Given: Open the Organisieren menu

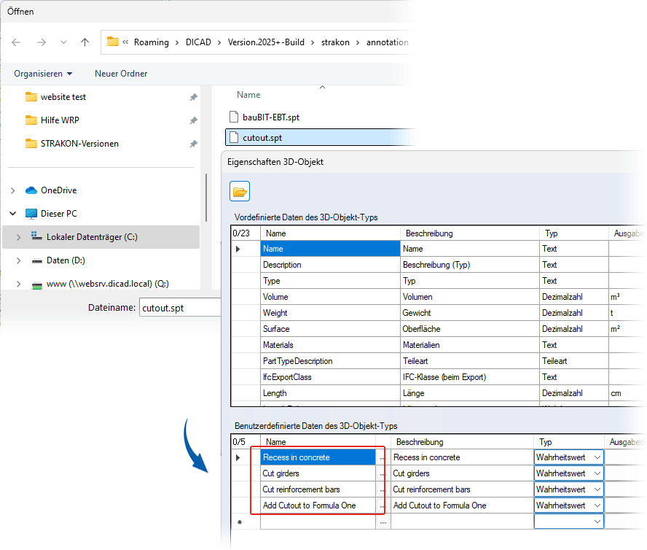Looking at the screenshot, I should coord(43,74).
